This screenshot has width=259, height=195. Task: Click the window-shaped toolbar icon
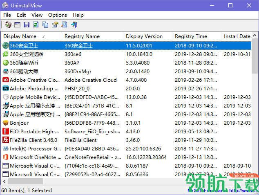coord(17,25)
